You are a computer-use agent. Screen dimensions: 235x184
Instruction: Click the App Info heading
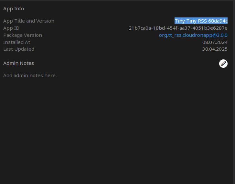[14, 9]
